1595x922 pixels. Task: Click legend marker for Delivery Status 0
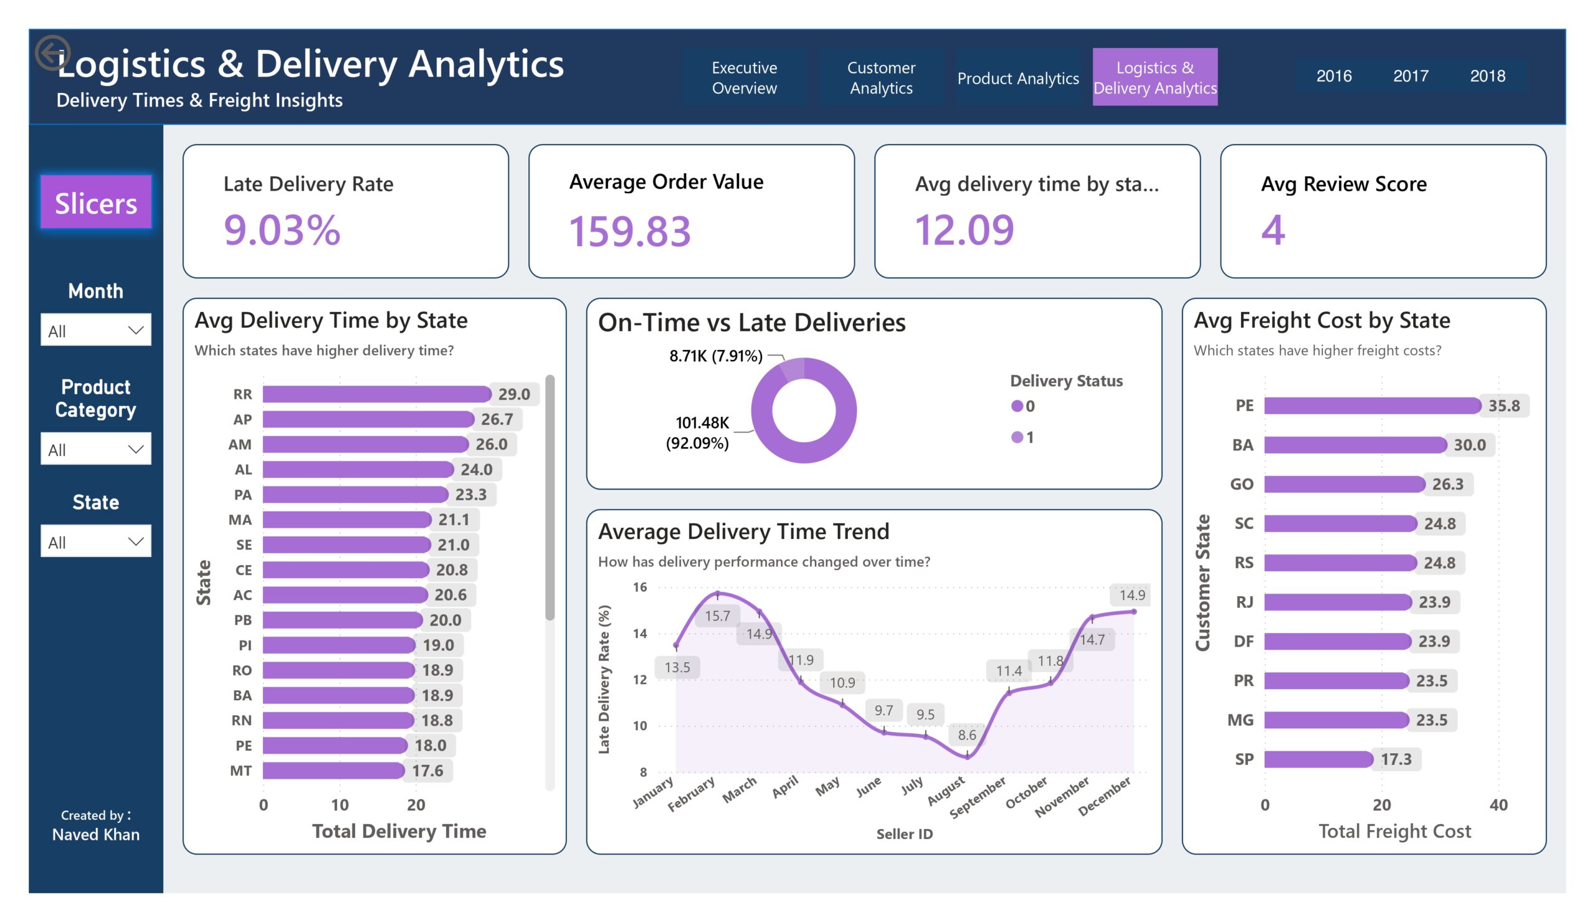click(x=1016, y=406)
